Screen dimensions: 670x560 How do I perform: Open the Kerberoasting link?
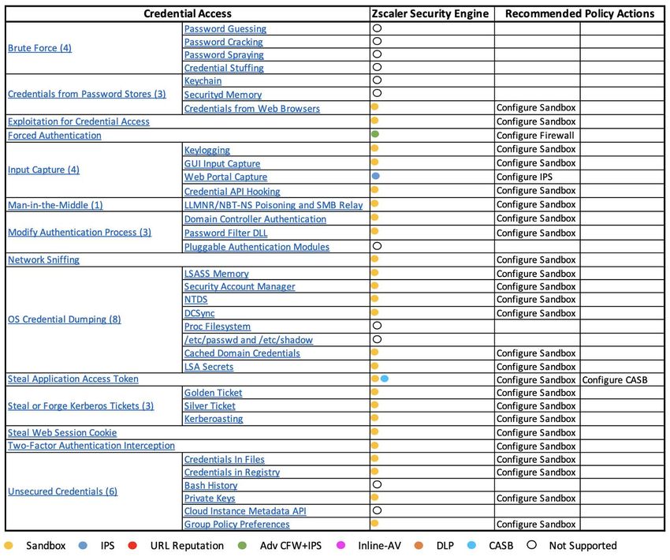pyautogui.click(x=214, y=419)
